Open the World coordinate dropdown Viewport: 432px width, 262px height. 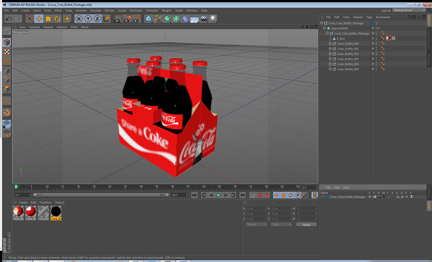[256, 224]
